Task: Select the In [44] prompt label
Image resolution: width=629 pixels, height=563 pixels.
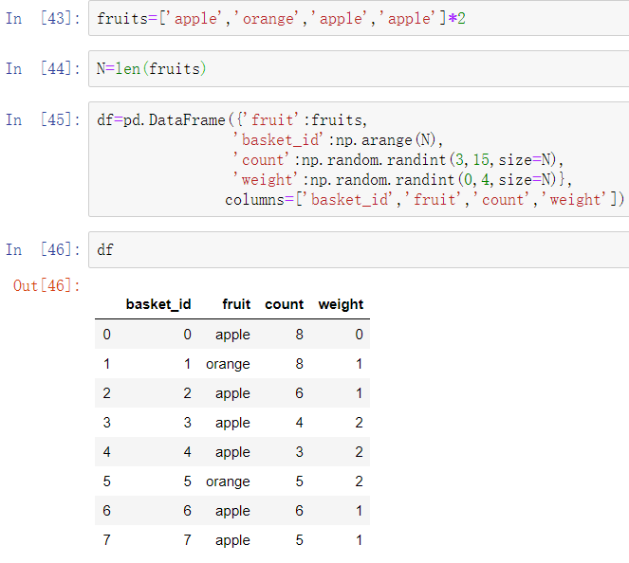Action: (x=43, y=68)
